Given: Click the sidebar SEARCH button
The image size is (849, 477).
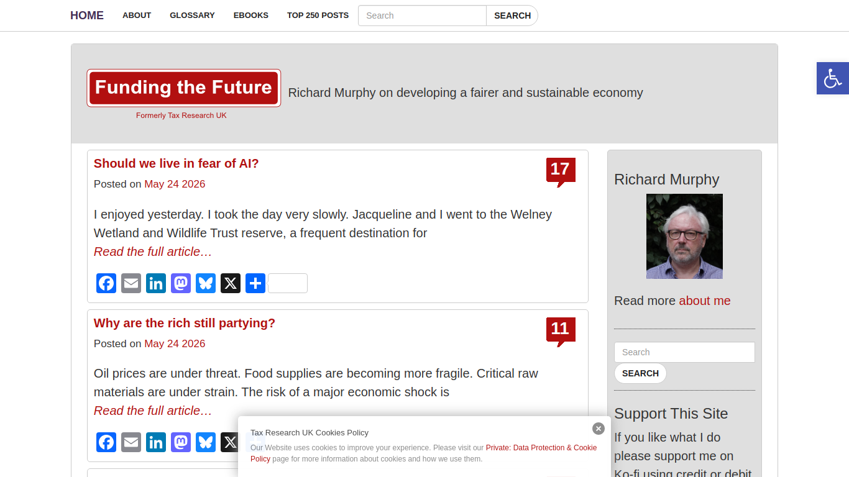Looking at the screenshot, I should click(640, 373).
